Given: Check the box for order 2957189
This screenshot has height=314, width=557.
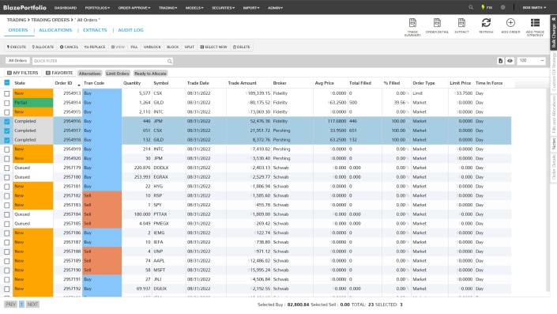Looking at the screenshot, I should click(7, 261).
